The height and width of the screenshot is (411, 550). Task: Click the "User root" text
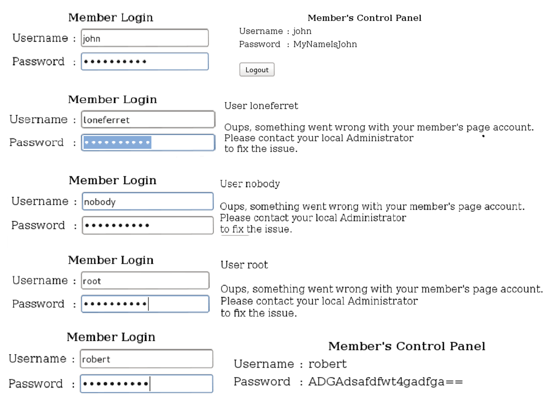(244, 265)
